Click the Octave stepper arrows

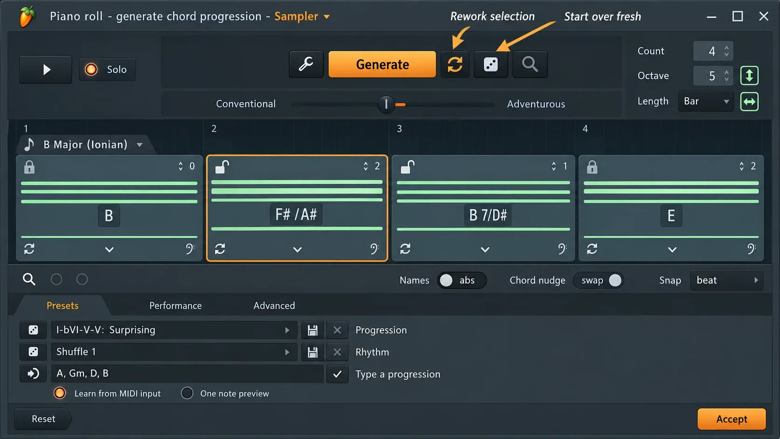(726, 76)
